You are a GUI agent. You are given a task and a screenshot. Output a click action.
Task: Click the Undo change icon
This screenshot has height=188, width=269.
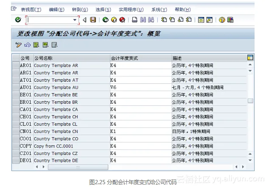(x=28, y=45)
